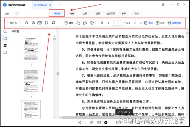This screenshot has width=190, height=127.
Task: Go to the next page with the chevron
Action: pos(135,23)
